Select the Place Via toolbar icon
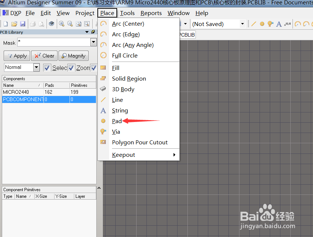This screenshot has height=237, width=313. 270,24
